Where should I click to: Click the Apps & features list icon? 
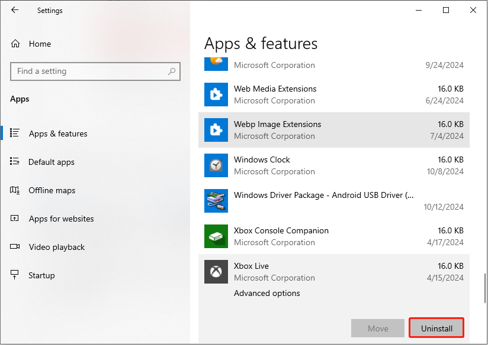15,133
